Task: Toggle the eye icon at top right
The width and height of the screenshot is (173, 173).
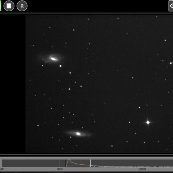Action: pos(171,6)
